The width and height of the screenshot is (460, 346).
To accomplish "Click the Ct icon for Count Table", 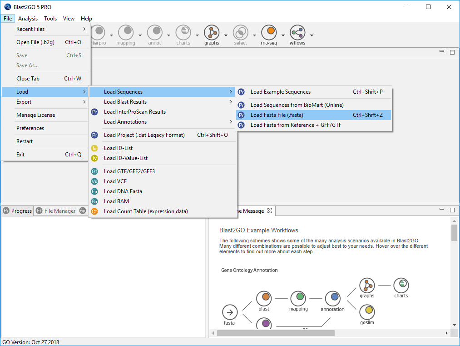I will [94, 211].
